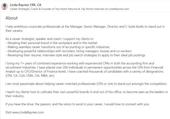170x119 pixels.
Task: Click the line mentioning 'placed over 200 individuals'
Action: point(84,68)
